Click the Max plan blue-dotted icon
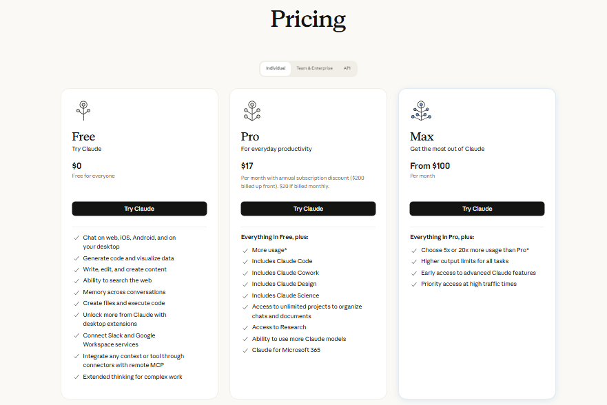Image resolution: width=607 pixels, height=405 pixels. (421, 111)
